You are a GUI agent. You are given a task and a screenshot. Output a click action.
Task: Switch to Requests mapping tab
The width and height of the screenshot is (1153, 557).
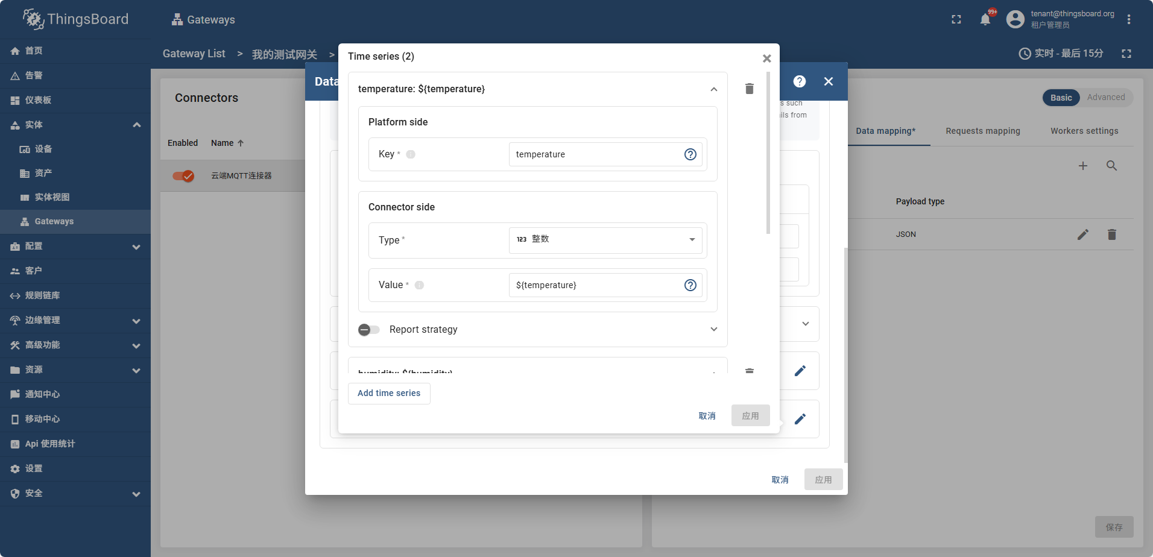pyautogui.click(x=982, y=131)
